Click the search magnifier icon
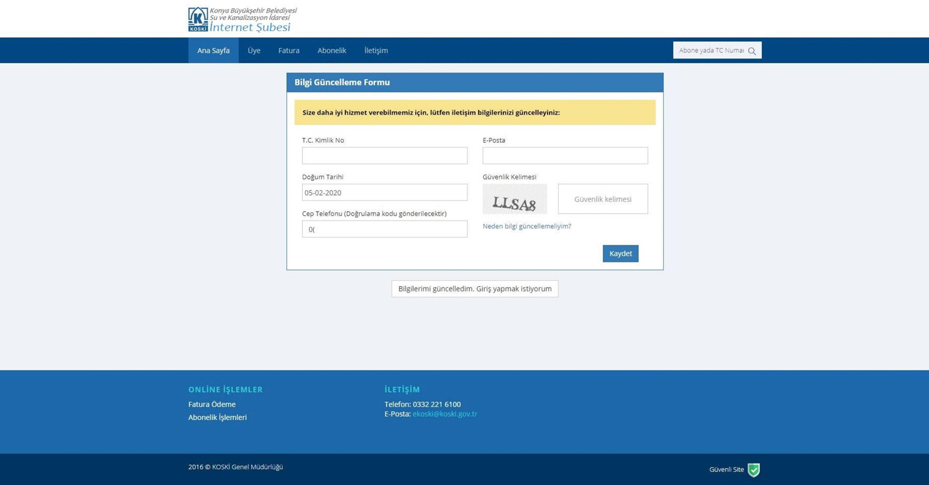This screenshot has width=929, height=485. click(752, 51)
